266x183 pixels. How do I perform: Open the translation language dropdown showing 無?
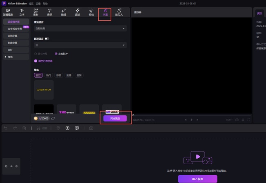[x=80, y=45]
